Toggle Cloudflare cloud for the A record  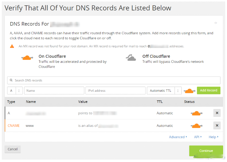(196, 113)
